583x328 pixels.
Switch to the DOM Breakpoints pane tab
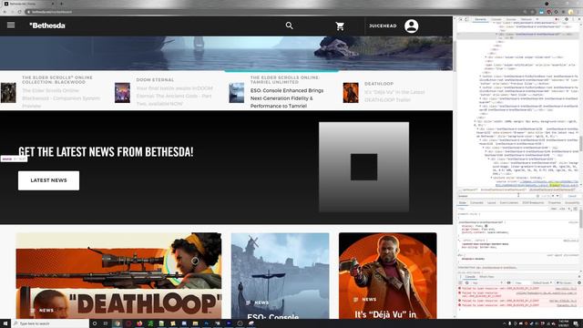pos(533,202)
